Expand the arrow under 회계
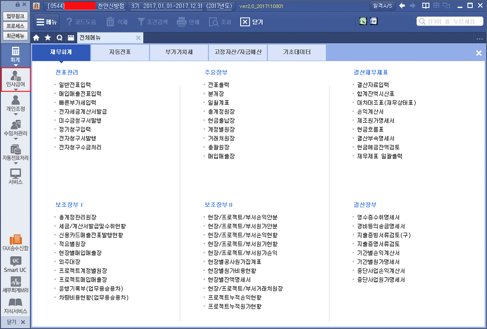487x329 pixels. point(16,66)
